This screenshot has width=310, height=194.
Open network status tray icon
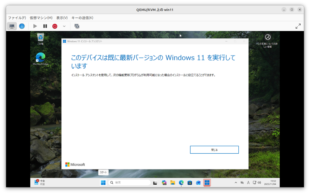tap(255, 182)
